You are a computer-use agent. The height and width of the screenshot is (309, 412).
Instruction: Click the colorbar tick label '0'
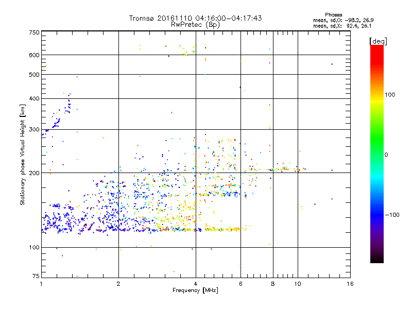tap(386, 154)
